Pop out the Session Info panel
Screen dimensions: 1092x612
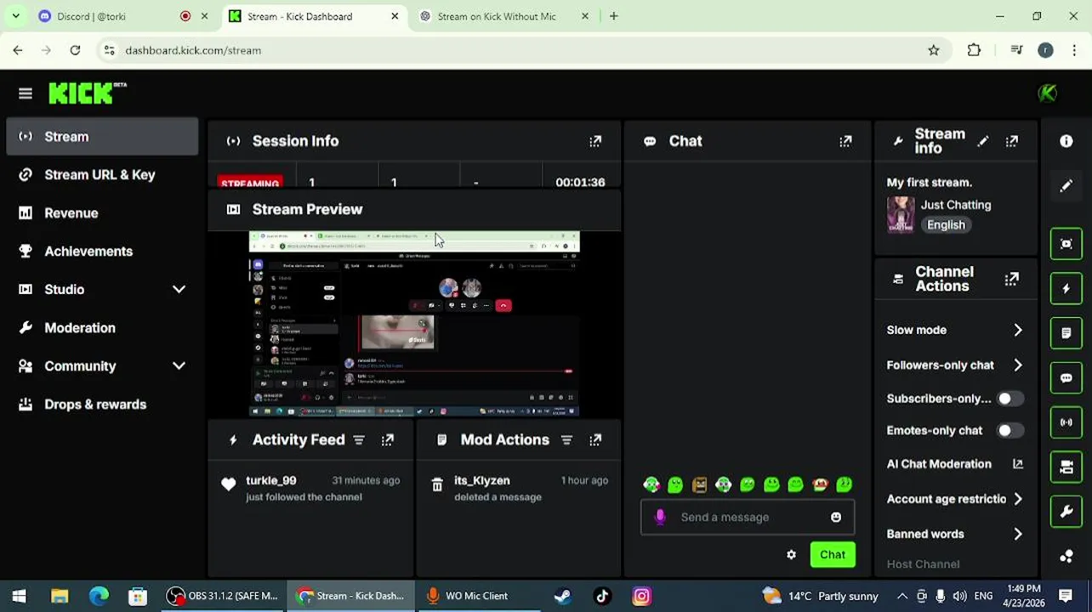click(x=595, y=141)
